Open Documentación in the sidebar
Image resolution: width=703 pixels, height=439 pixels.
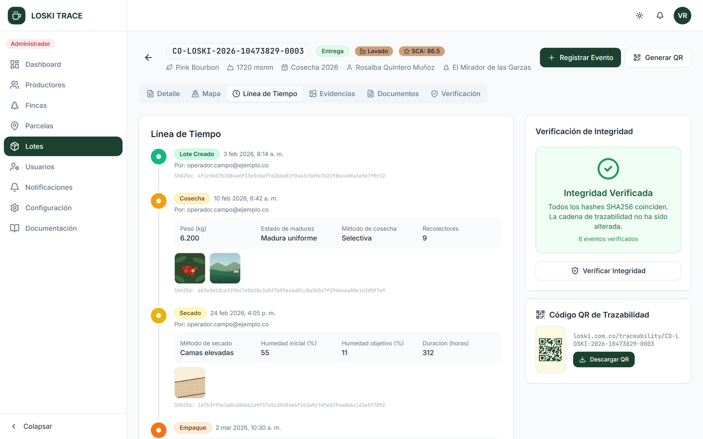(x=63, y=228)
